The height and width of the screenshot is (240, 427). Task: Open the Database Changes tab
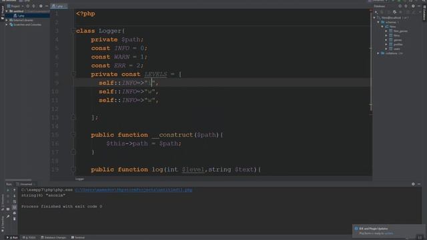pos(53,237)
